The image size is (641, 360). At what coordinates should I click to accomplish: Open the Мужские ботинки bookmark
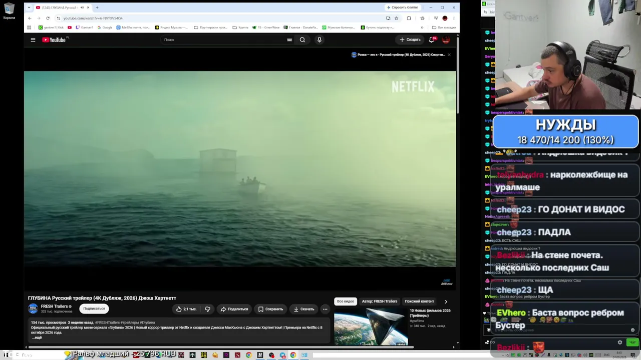coord(339,27)
